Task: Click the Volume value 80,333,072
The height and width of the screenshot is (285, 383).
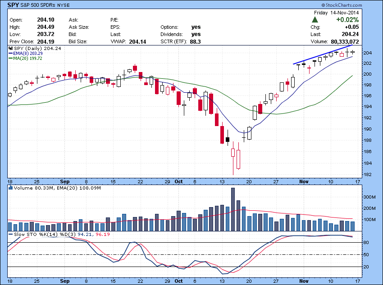Action: pyautogui.click(x=345, y=42)
